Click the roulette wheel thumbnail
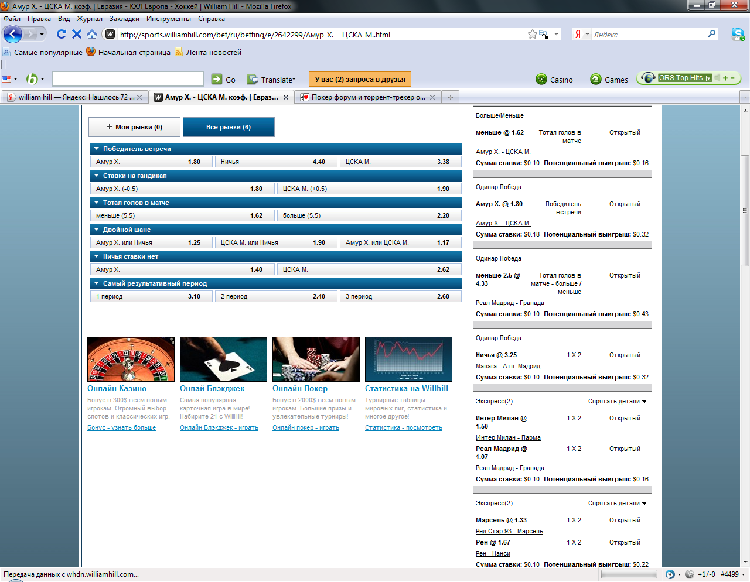Image resolution: width=750 pixels, height=582 pixels. pyautogui.click(x=131, y=359)
